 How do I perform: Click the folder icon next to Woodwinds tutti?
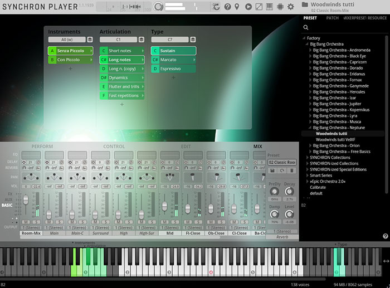point(305,4)
